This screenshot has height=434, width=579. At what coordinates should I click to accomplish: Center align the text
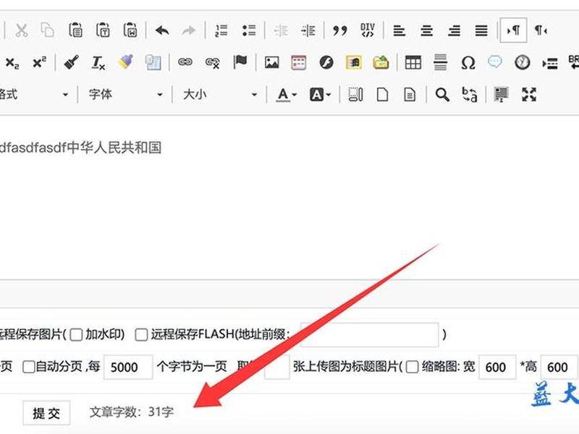coord(427,30)
